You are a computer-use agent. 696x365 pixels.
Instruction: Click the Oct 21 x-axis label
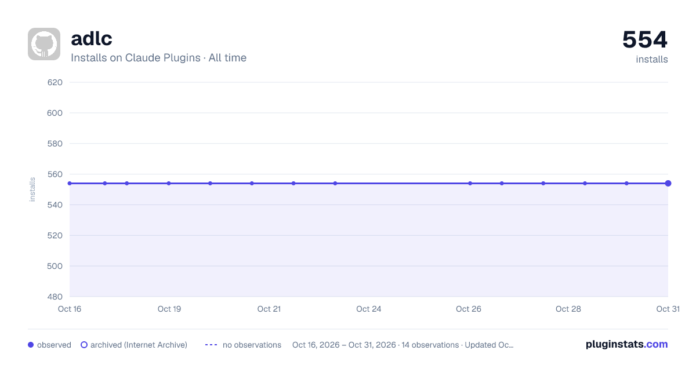(269, 309)
